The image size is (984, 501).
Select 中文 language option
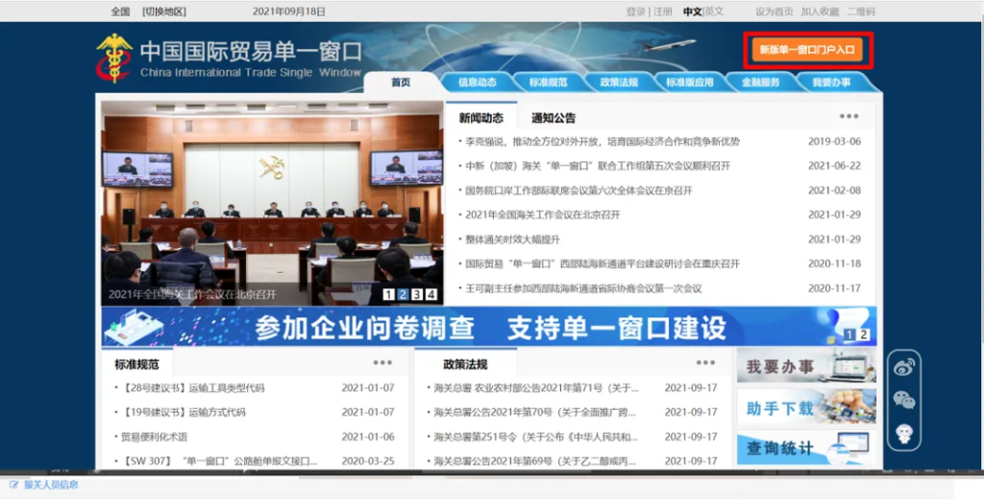[x=692, y=12]
